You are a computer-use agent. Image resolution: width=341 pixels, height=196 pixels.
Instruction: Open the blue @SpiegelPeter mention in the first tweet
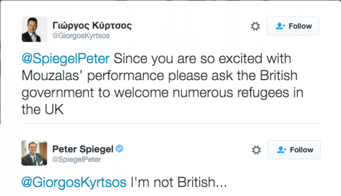click(x=65, y=59)
